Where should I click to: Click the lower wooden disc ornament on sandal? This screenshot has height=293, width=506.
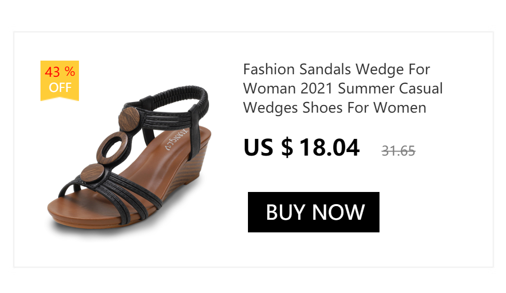click(x=92, y=174)
